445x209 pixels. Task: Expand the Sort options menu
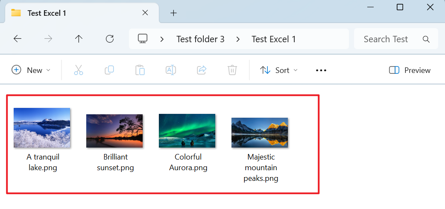[279, 70]
